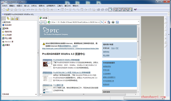Open the 帮助(H) menu
Screen dimensions: 171x101
tap(75, 6)
